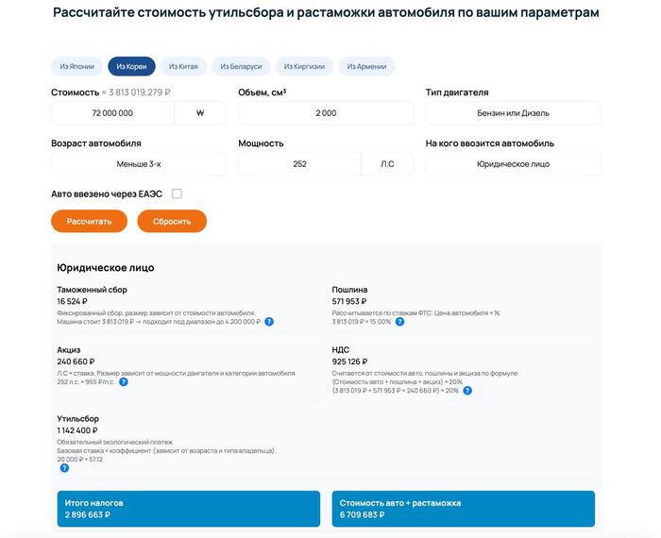Click help icon next to Пошлина formula
Viewport: 661px width, 538px height.
[399, 322]
